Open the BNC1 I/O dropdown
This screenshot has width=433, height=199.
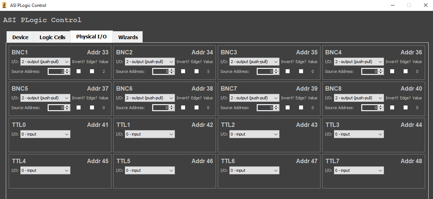point(45,62)
